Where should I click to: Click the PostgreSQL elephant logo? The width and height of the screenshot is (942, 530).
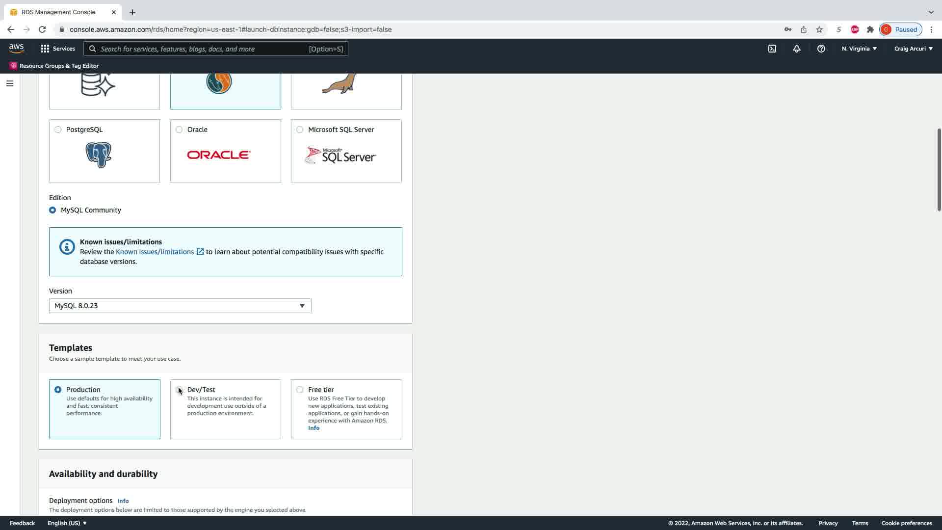[x=98, y=155]
